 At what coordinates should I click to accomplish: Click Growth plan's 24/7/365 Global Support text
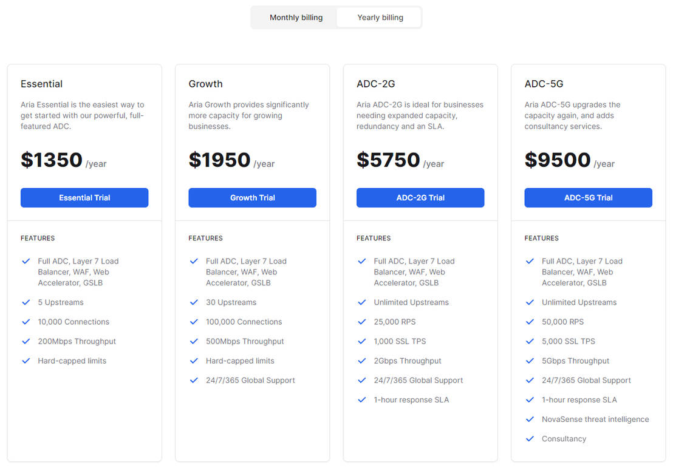(x=250, y=380)
